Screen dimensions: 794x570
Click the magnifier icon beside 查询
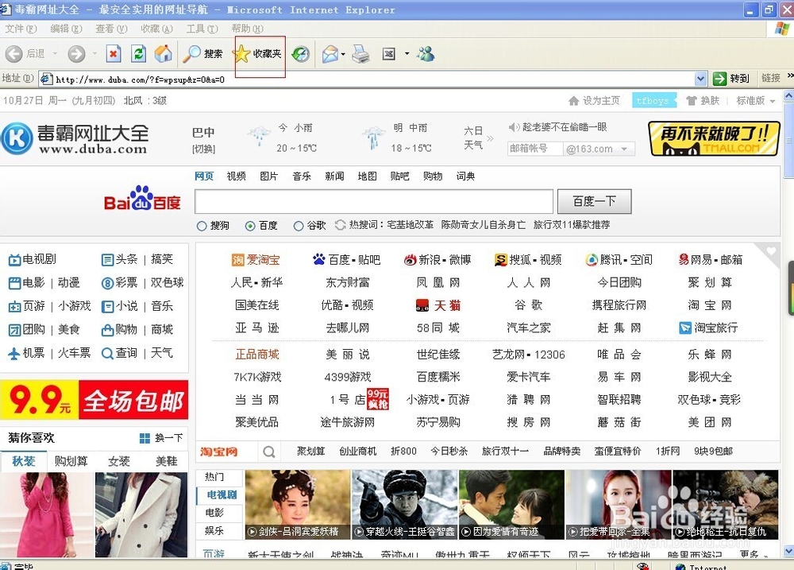107,354
